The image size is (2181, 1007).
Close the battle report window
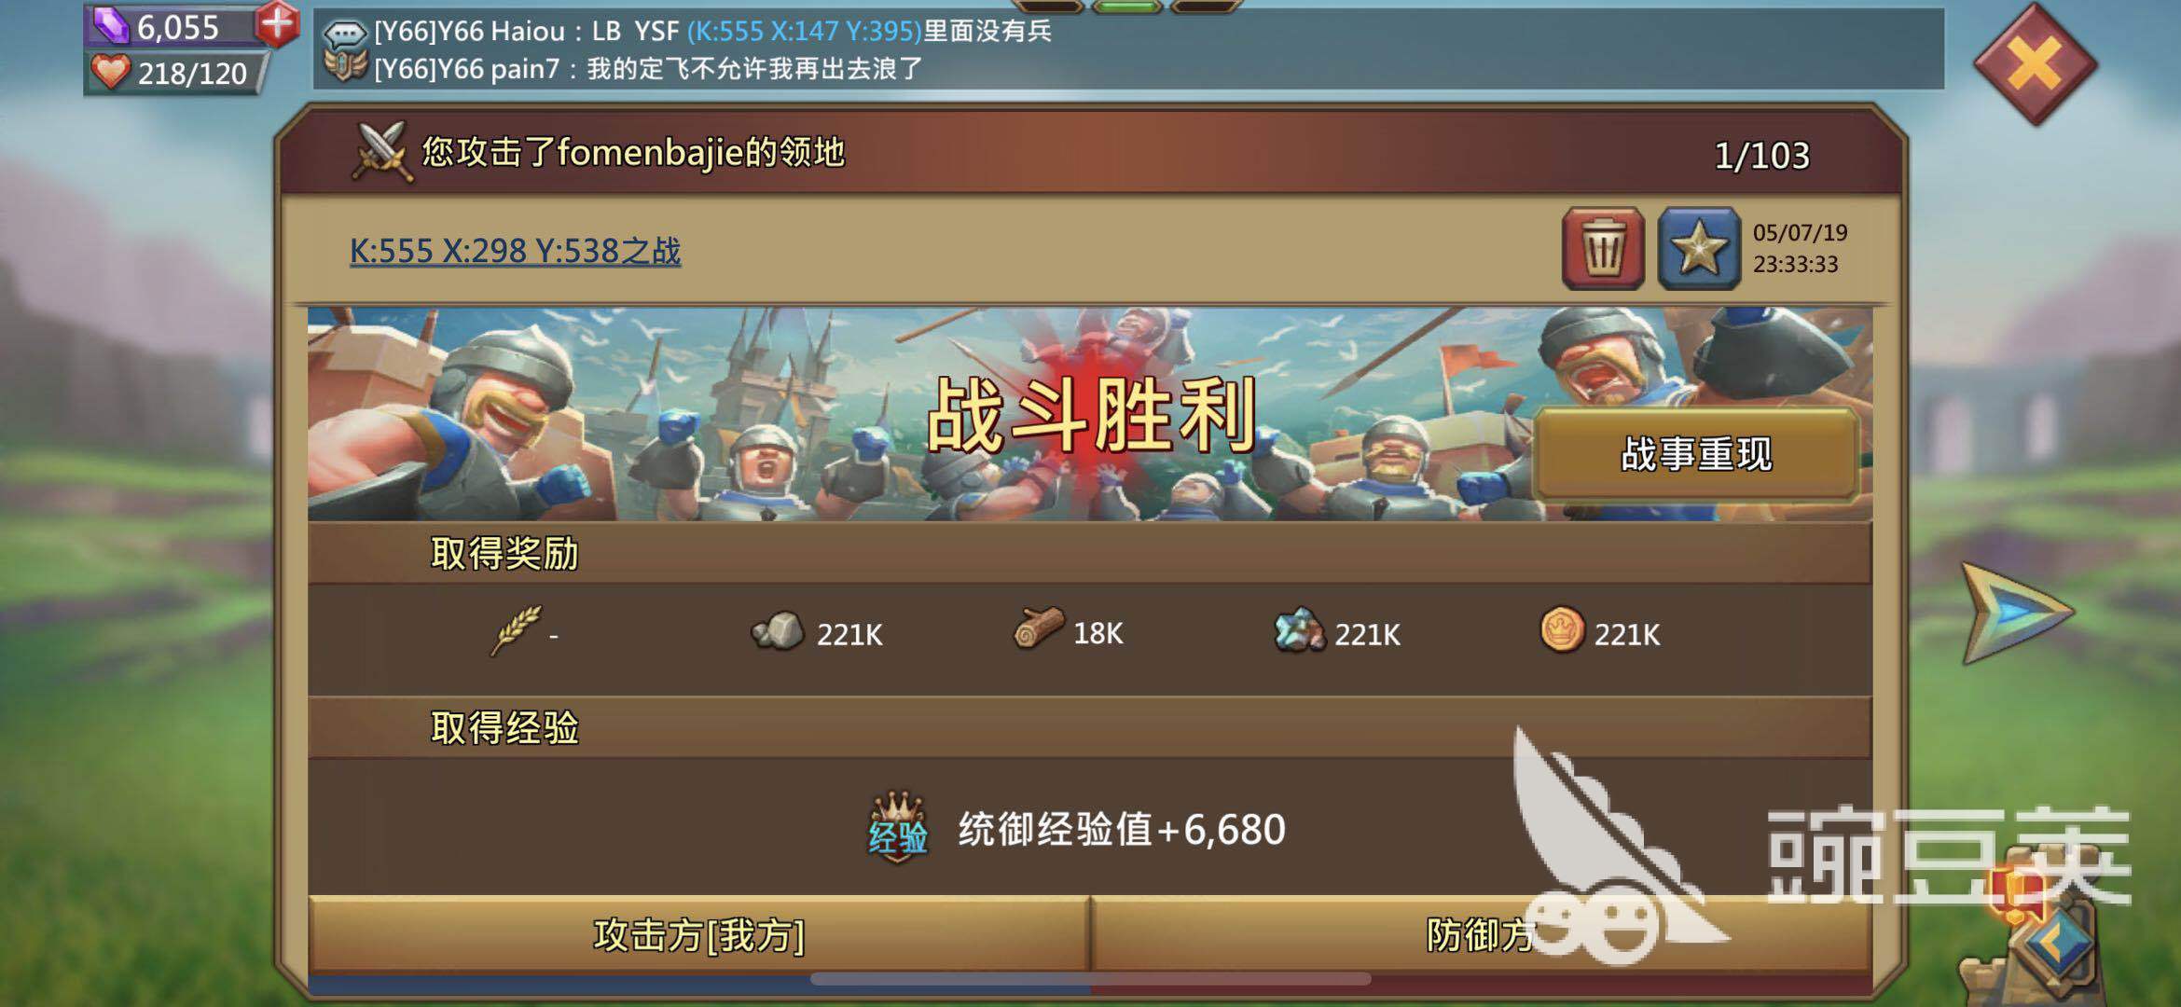2035,65
